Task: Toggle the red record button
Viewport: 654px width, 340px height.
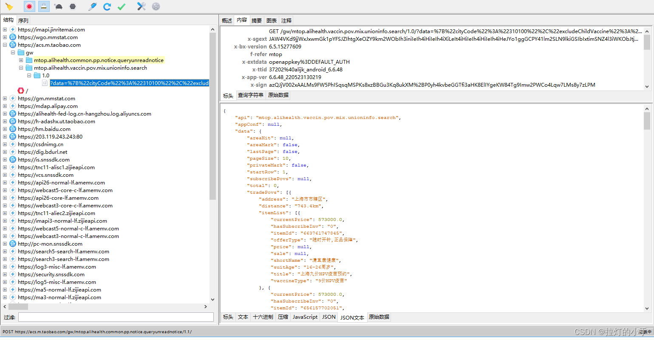Action: (x=29, y=6)
